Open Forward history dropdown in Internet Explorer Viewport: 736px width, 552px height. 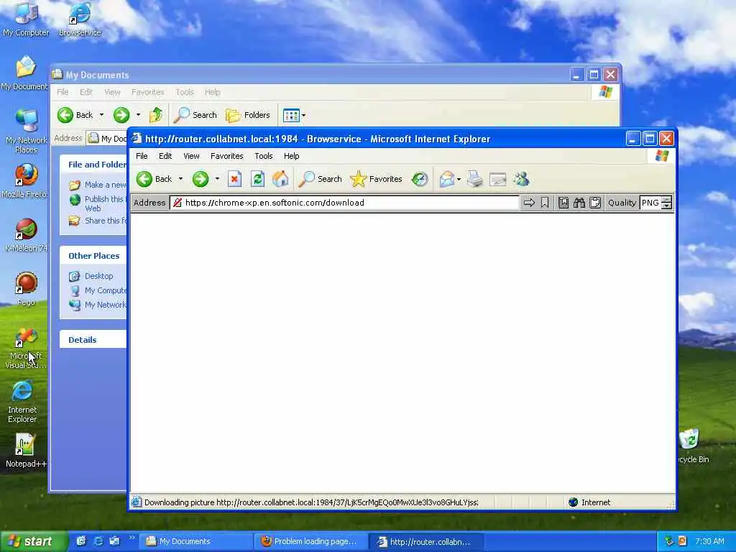tap(217, 179)
